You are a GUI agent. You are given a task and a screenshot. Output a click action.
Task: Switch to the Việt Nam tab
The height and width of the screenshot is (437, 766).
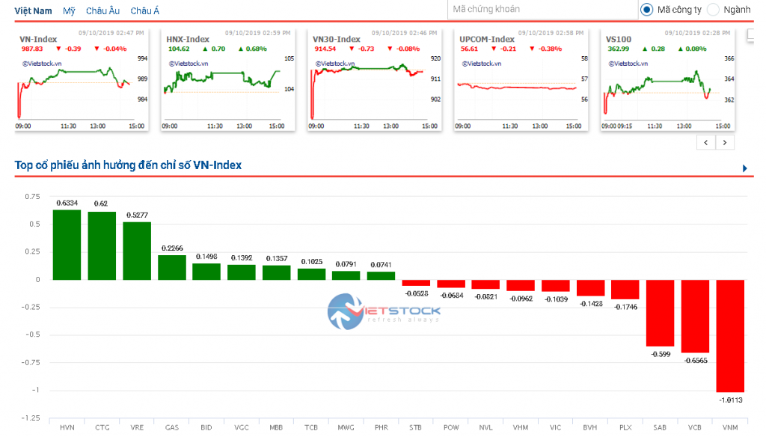[x=34, y=11]
